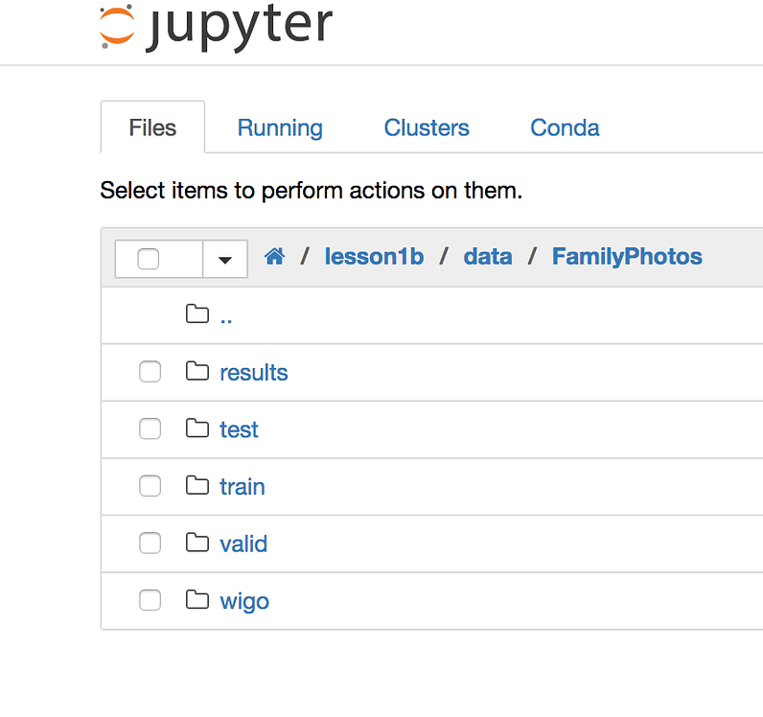This screenshot has width=763, height=717.
Task: Open the selection dropdown arrow
Action: [x=225, y=259]
